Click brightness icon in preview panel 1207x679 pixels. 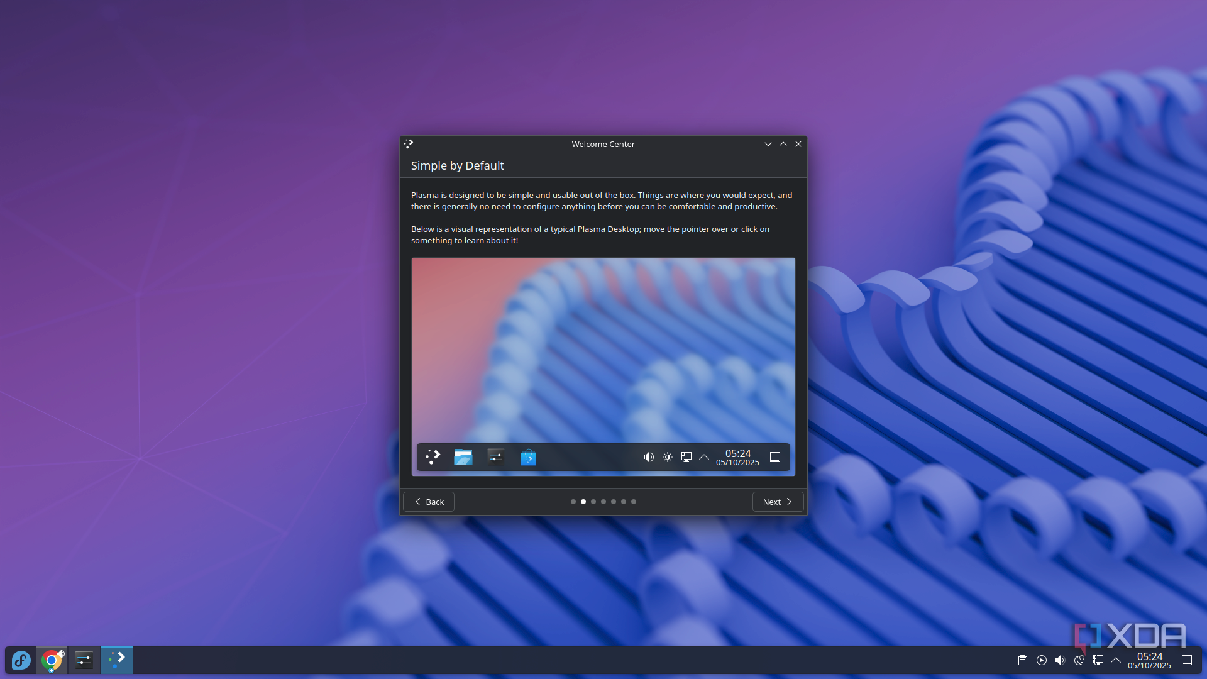coord(668,457)
